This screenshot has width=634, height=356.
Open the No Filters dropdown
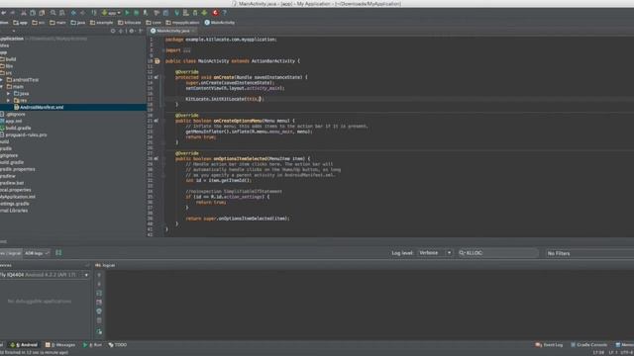pyautogui.click(x=589, y=253)
